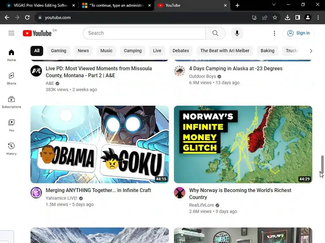Image resolution: width=325 pixels, height=243 pixels.
Task: Open the Obama Goku video thumbnail
Action: [100, 144]
